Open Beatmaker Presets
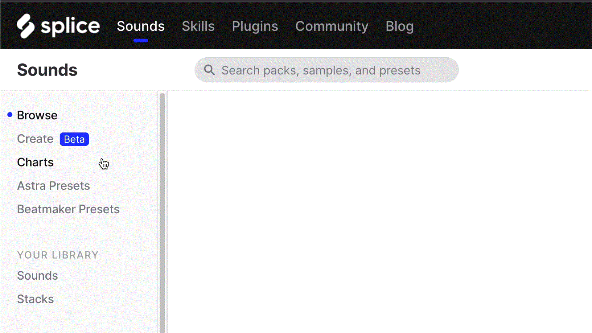 pyautogui.click(x=68, y=209)
